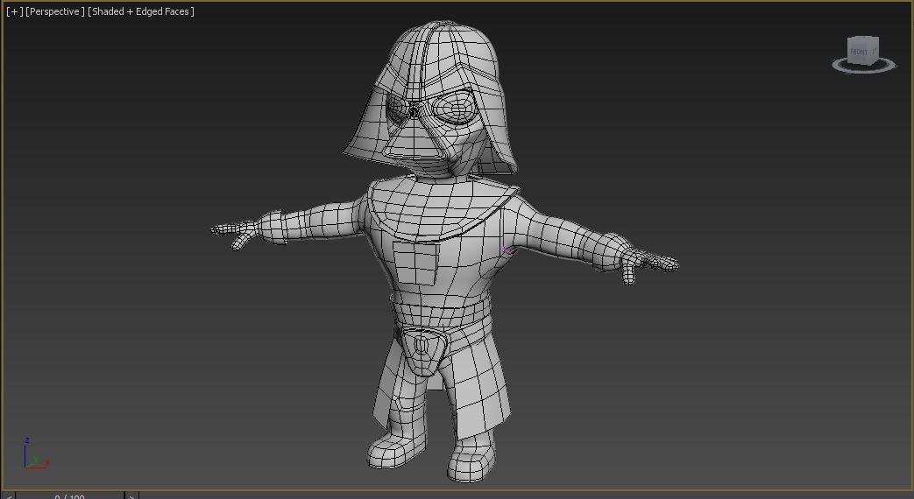Open the [+] general viewport menu
This screenshot has height=499, width=914.
14,11
